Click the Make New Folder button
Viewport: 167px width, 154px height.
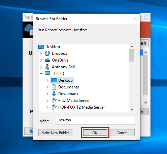tap(56, 133)
